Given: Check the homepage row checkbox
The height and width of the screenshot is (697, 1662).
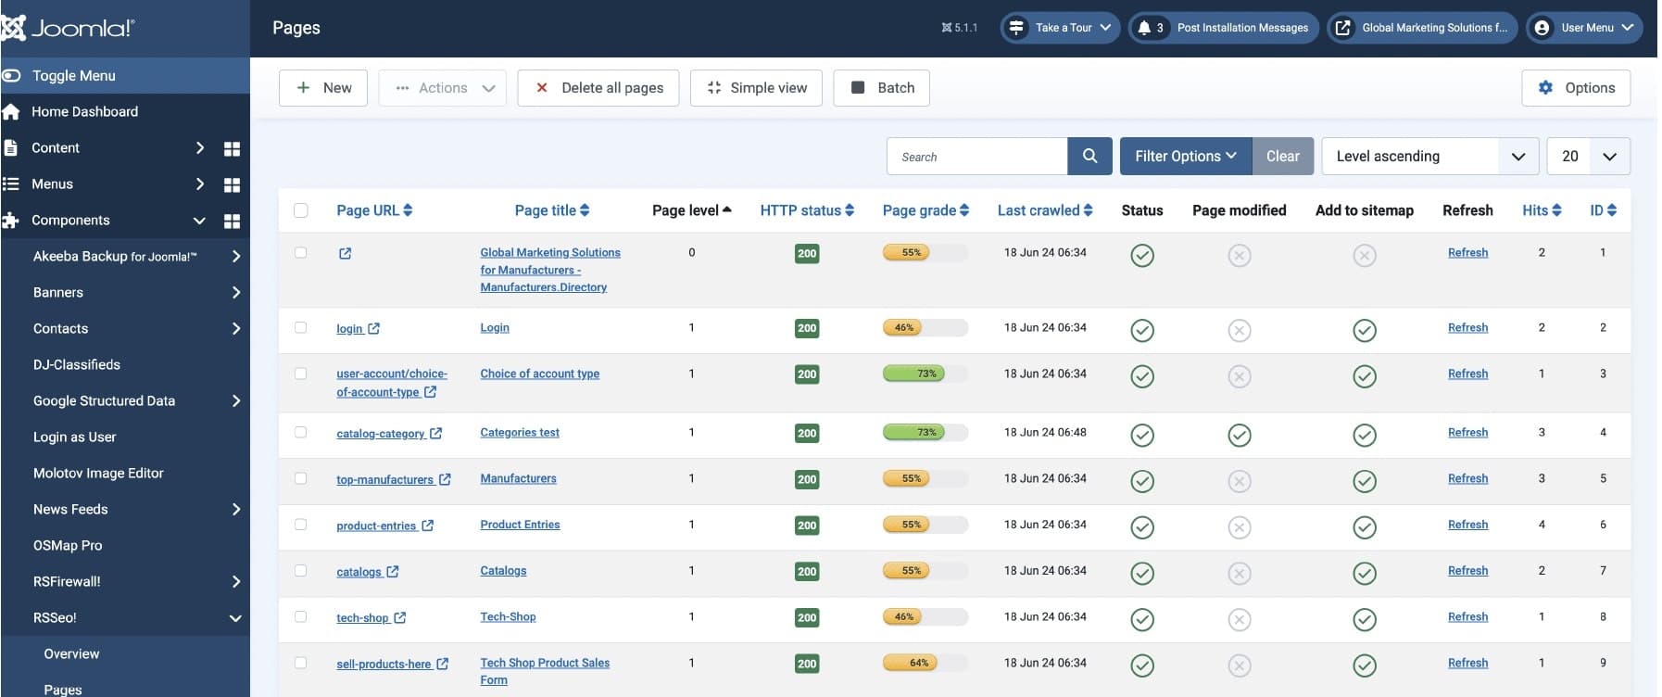Looking at the screenshot, I should coord(300,252).
